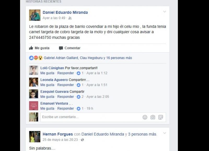Viewport: 209px width, 151px height.
Task: Click the like count icon on Ezequiel Guevara's comment
Action: (79, 97)
